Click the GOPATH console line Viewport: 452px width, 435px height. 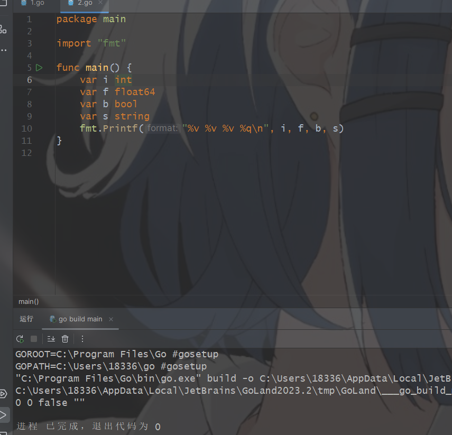click(111, 366)
